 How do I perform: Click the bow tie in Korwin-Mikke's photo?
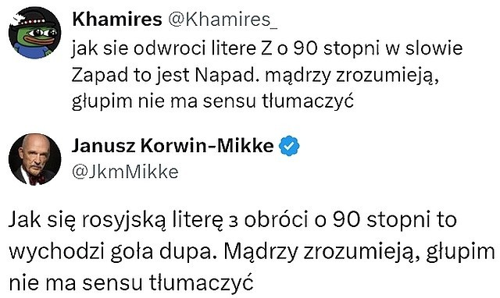point(37,179)
